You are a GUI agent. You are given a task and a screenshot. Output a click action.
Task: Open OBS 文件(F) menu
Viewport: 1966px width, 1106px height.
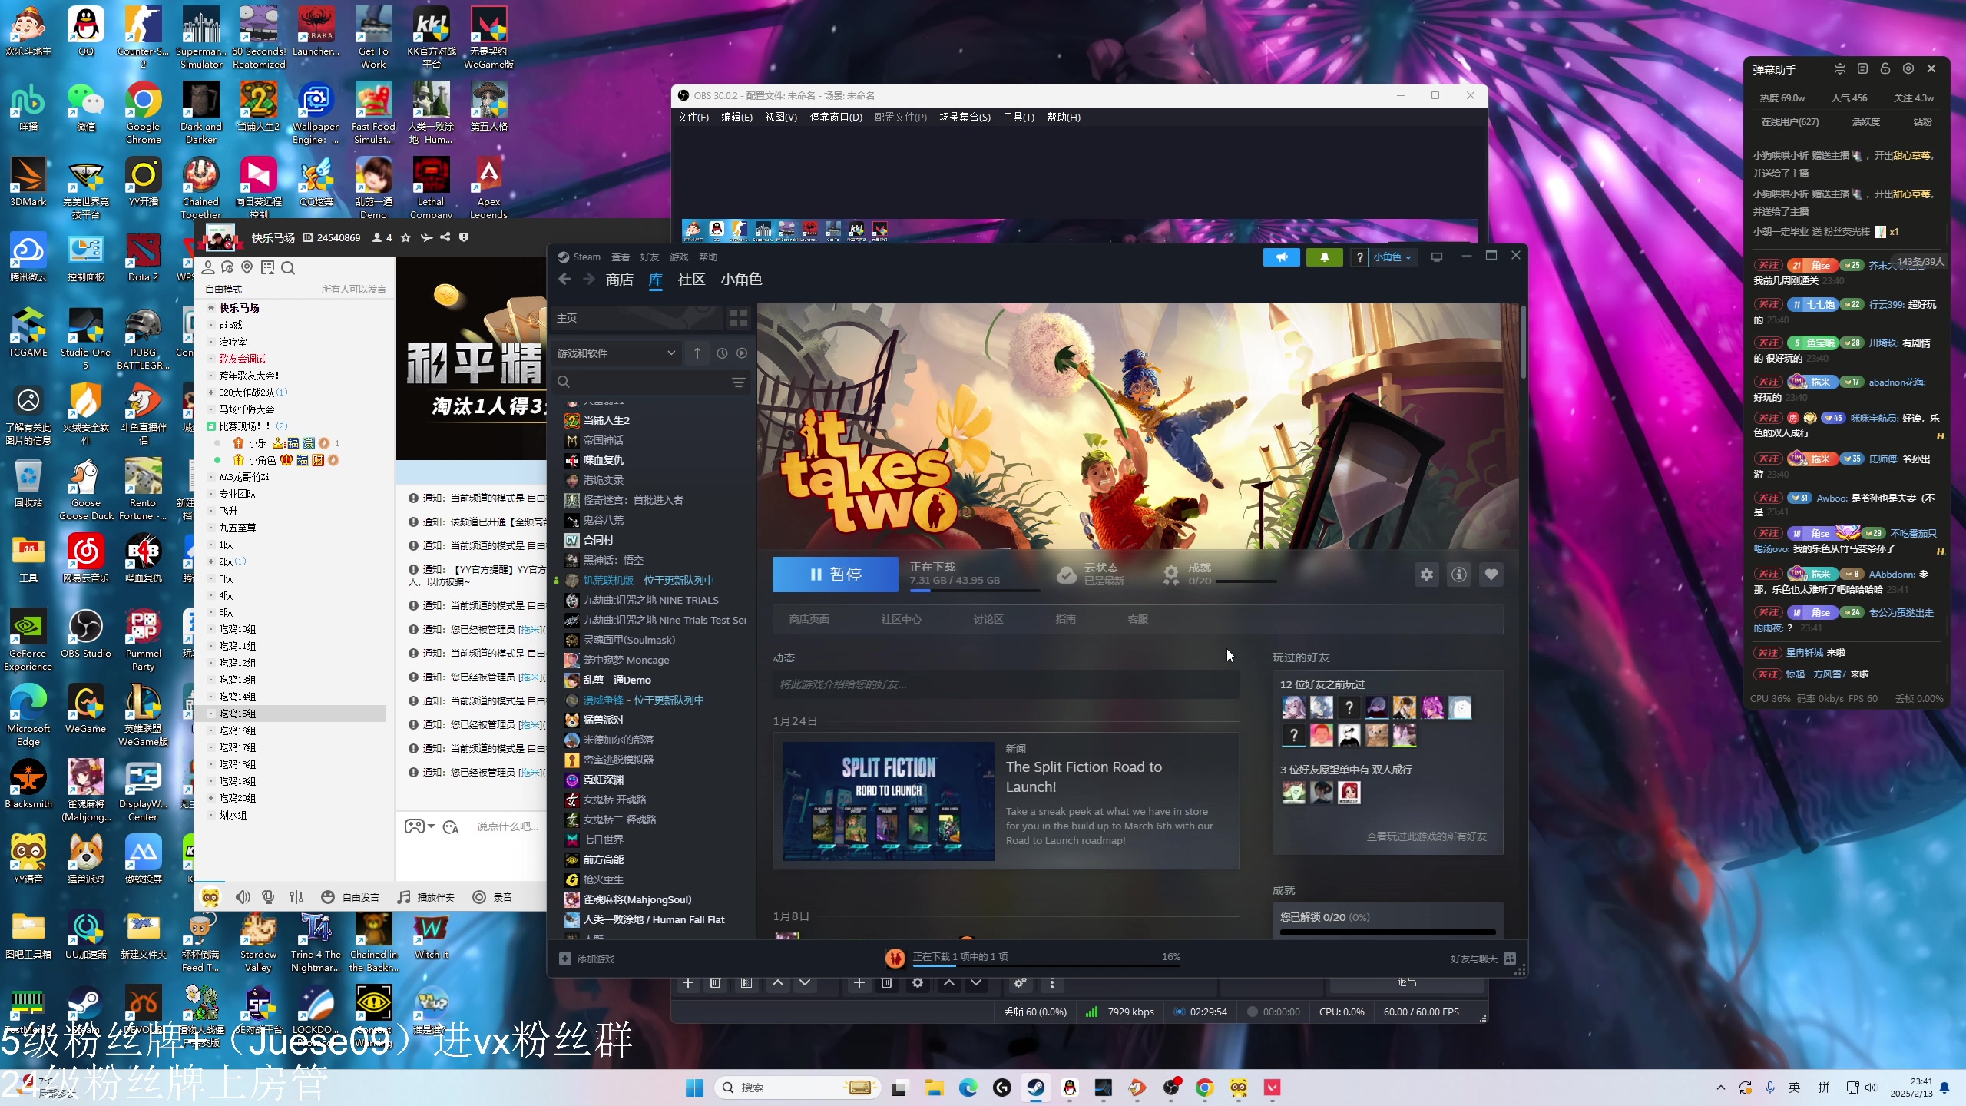tap(693, 118)
